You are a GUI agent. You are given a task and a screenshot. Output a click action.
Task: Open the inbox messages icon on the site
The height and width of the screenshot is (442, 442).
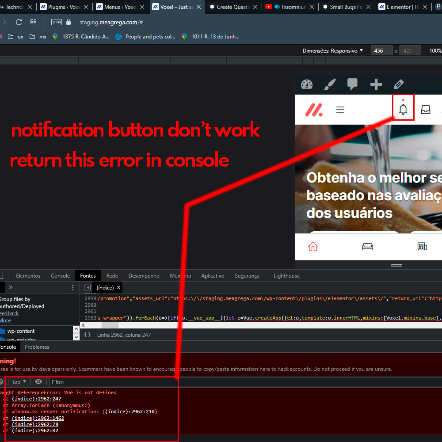click(x=425, y=109)
